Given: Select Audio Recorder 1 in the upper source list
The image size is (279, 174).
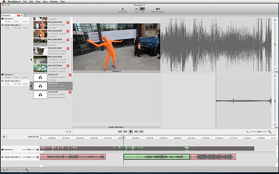Looking at the screenshot, I should [x=15, y=26].
